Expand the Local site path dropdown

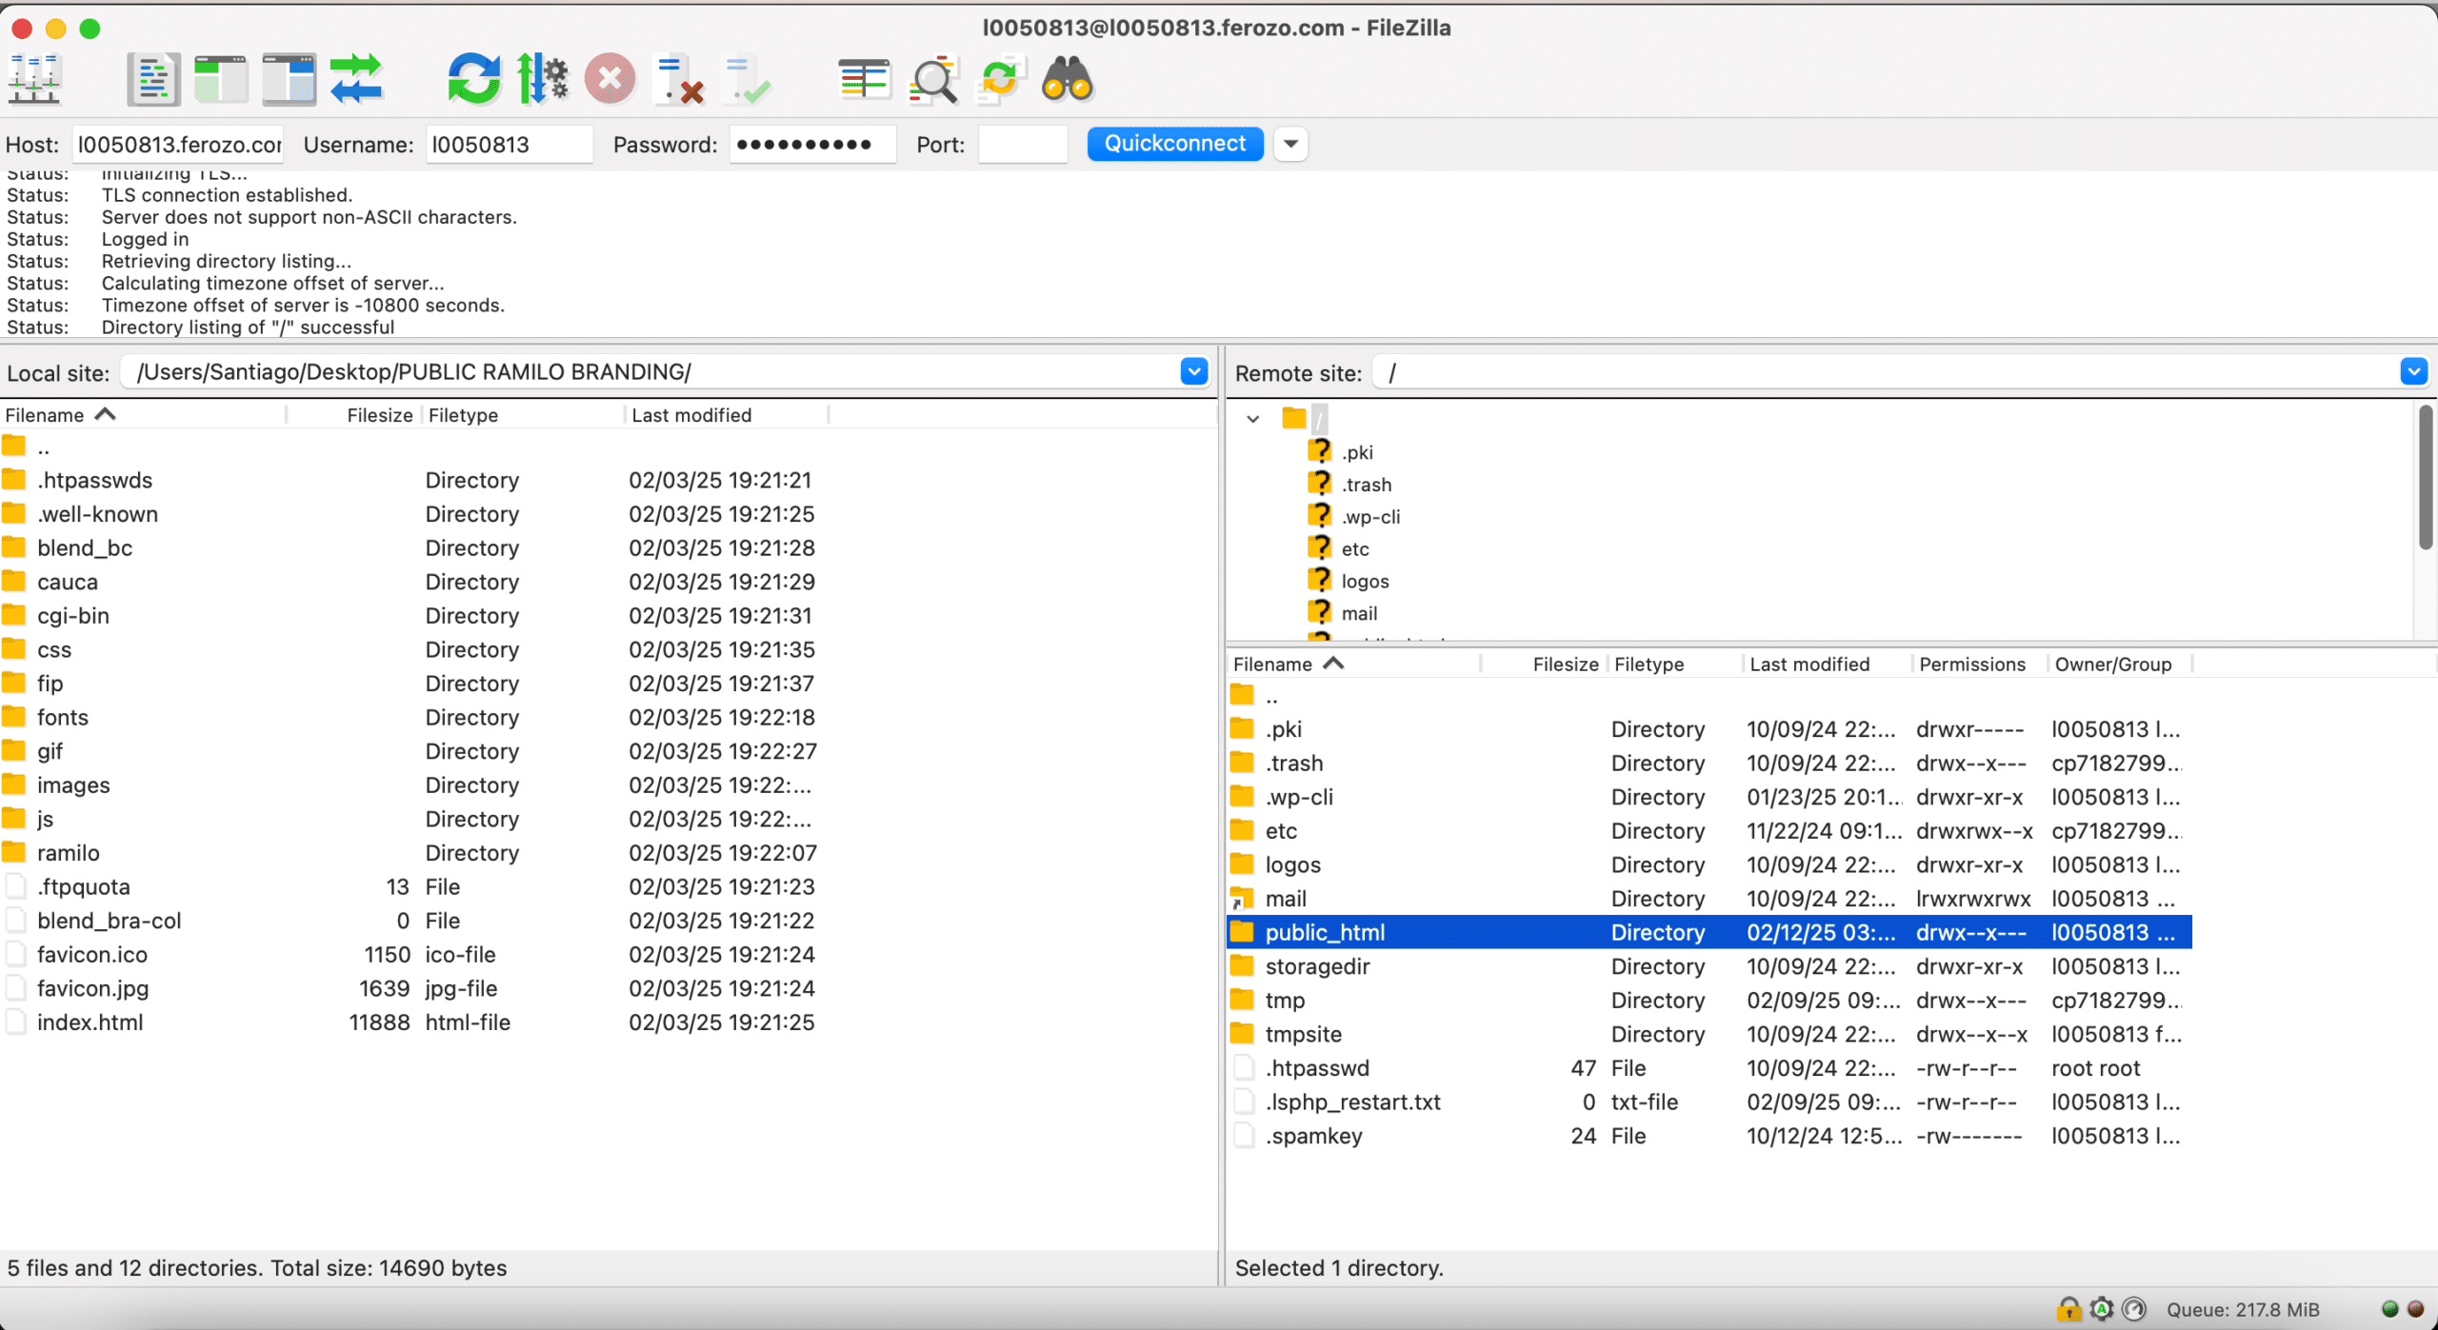(x=1193, y=372)
